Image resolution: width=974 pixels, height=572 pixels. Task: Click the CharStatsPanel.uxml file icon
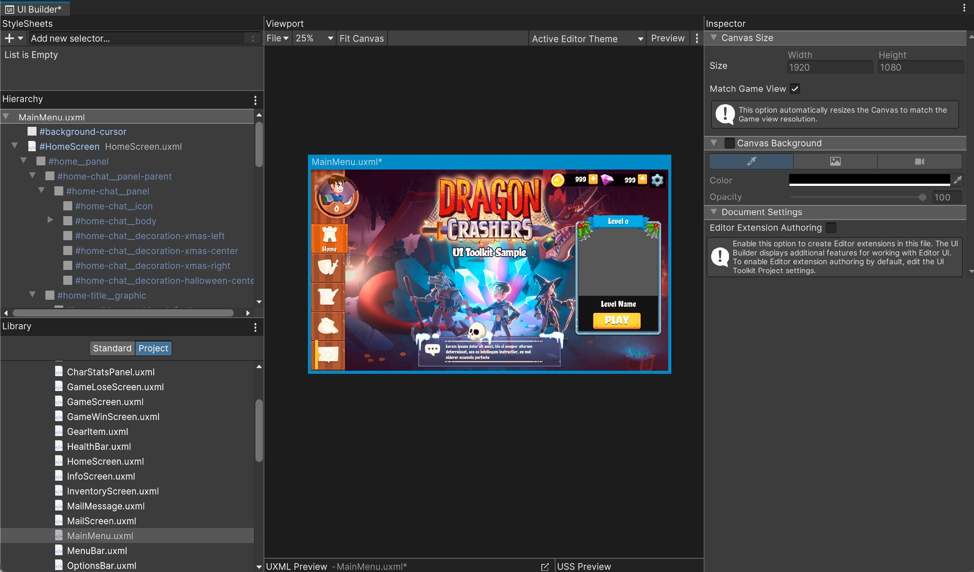[x=59, y=372]
